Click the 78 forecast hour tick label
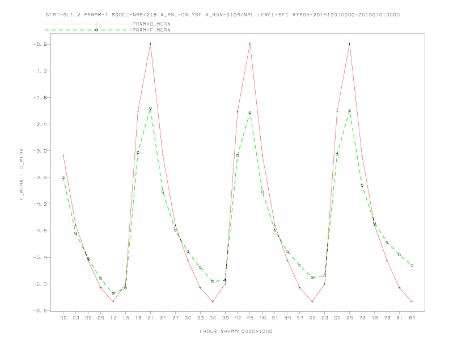 coord(387,318)
